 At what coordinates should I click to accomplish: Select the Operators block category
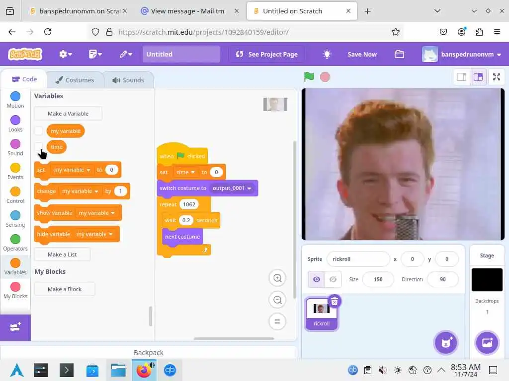point(15,243)
